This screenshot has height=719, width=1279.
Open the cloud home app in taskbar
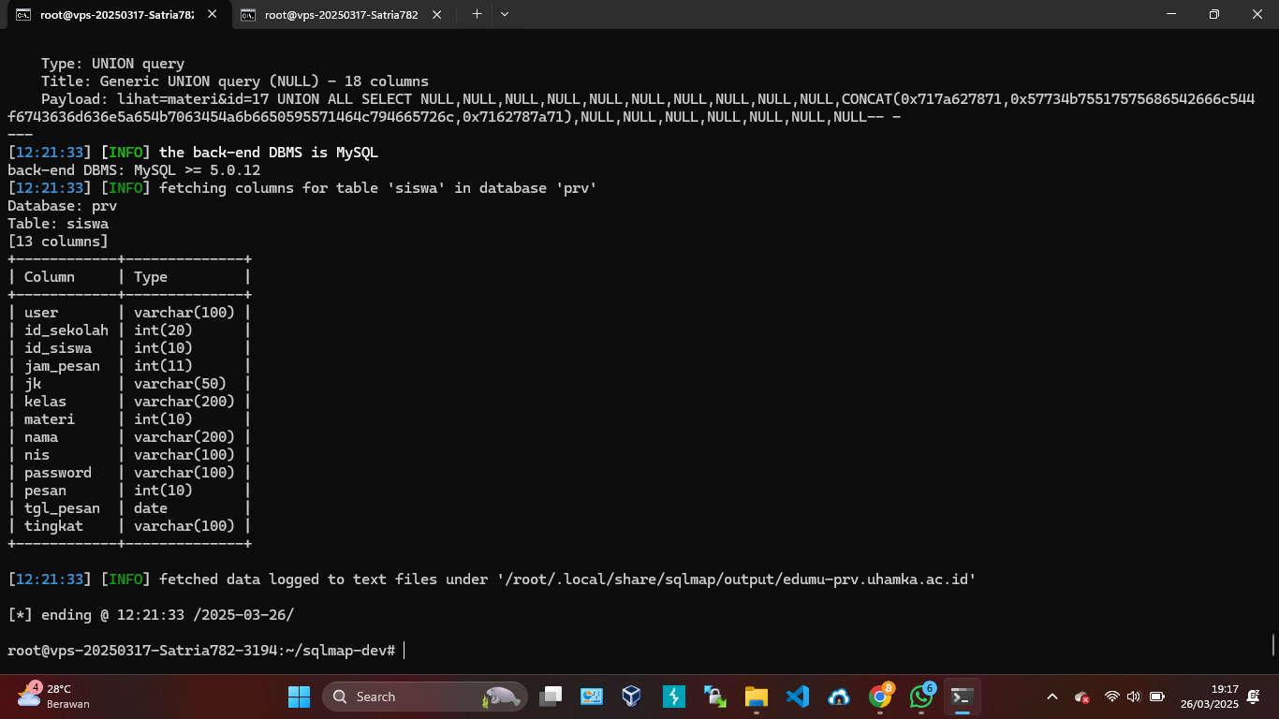click(x=838, y=697)
